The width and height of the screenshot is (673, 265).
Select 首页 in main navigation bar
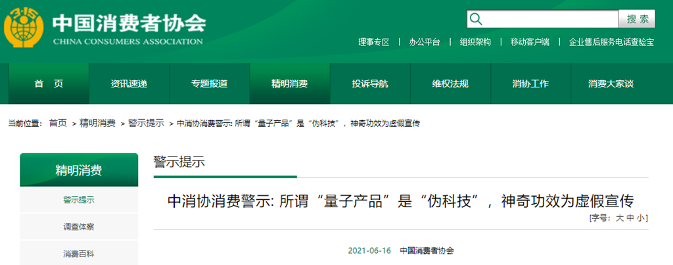tap(49, 84)
